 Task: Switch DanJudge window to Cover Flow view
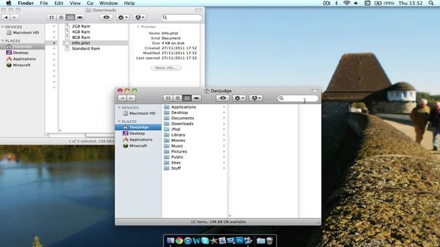click(196, 98)
